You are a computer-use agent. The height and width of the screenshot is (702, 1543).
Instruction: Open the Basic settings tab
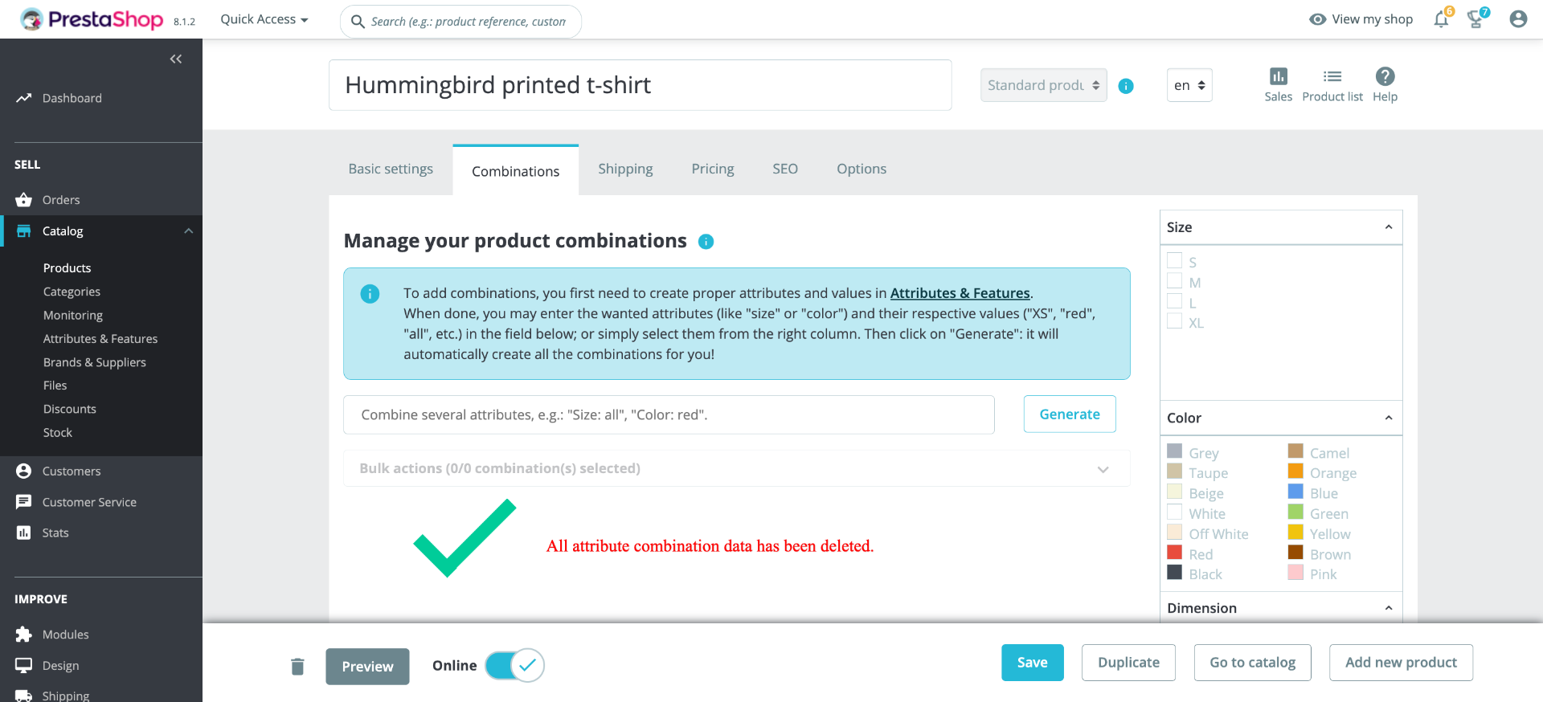[x=391, y=169]
